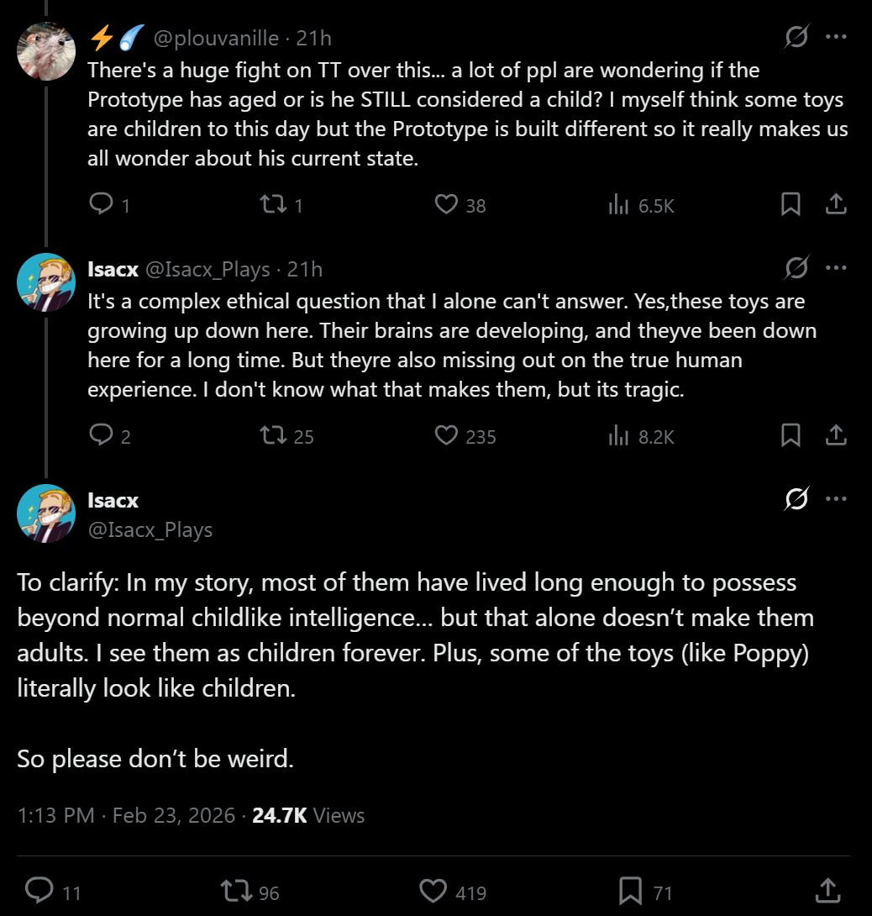This screenshot has width=872, height=916.
Task: View analytics for the 8.2K-view reply
Action: (619, 435)
